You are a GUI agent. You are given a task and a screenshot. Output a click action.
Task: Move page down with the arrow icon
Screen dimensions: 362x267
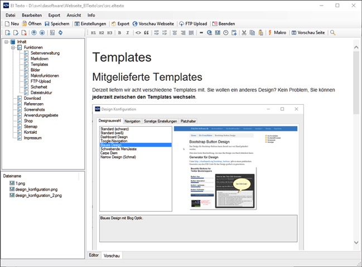[x=42, y=33]
